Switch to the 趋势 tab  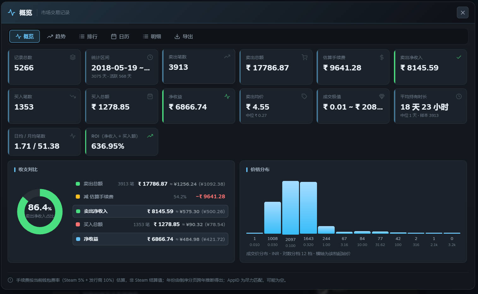(x=56, y=36)
